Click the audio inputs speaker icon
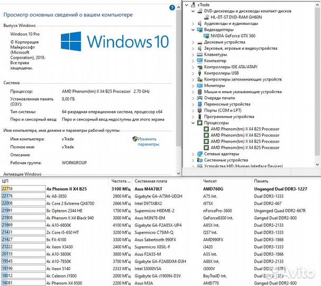The width and height of the screenshot is (321, 286). pyautogui.click(x=199, y=23)
